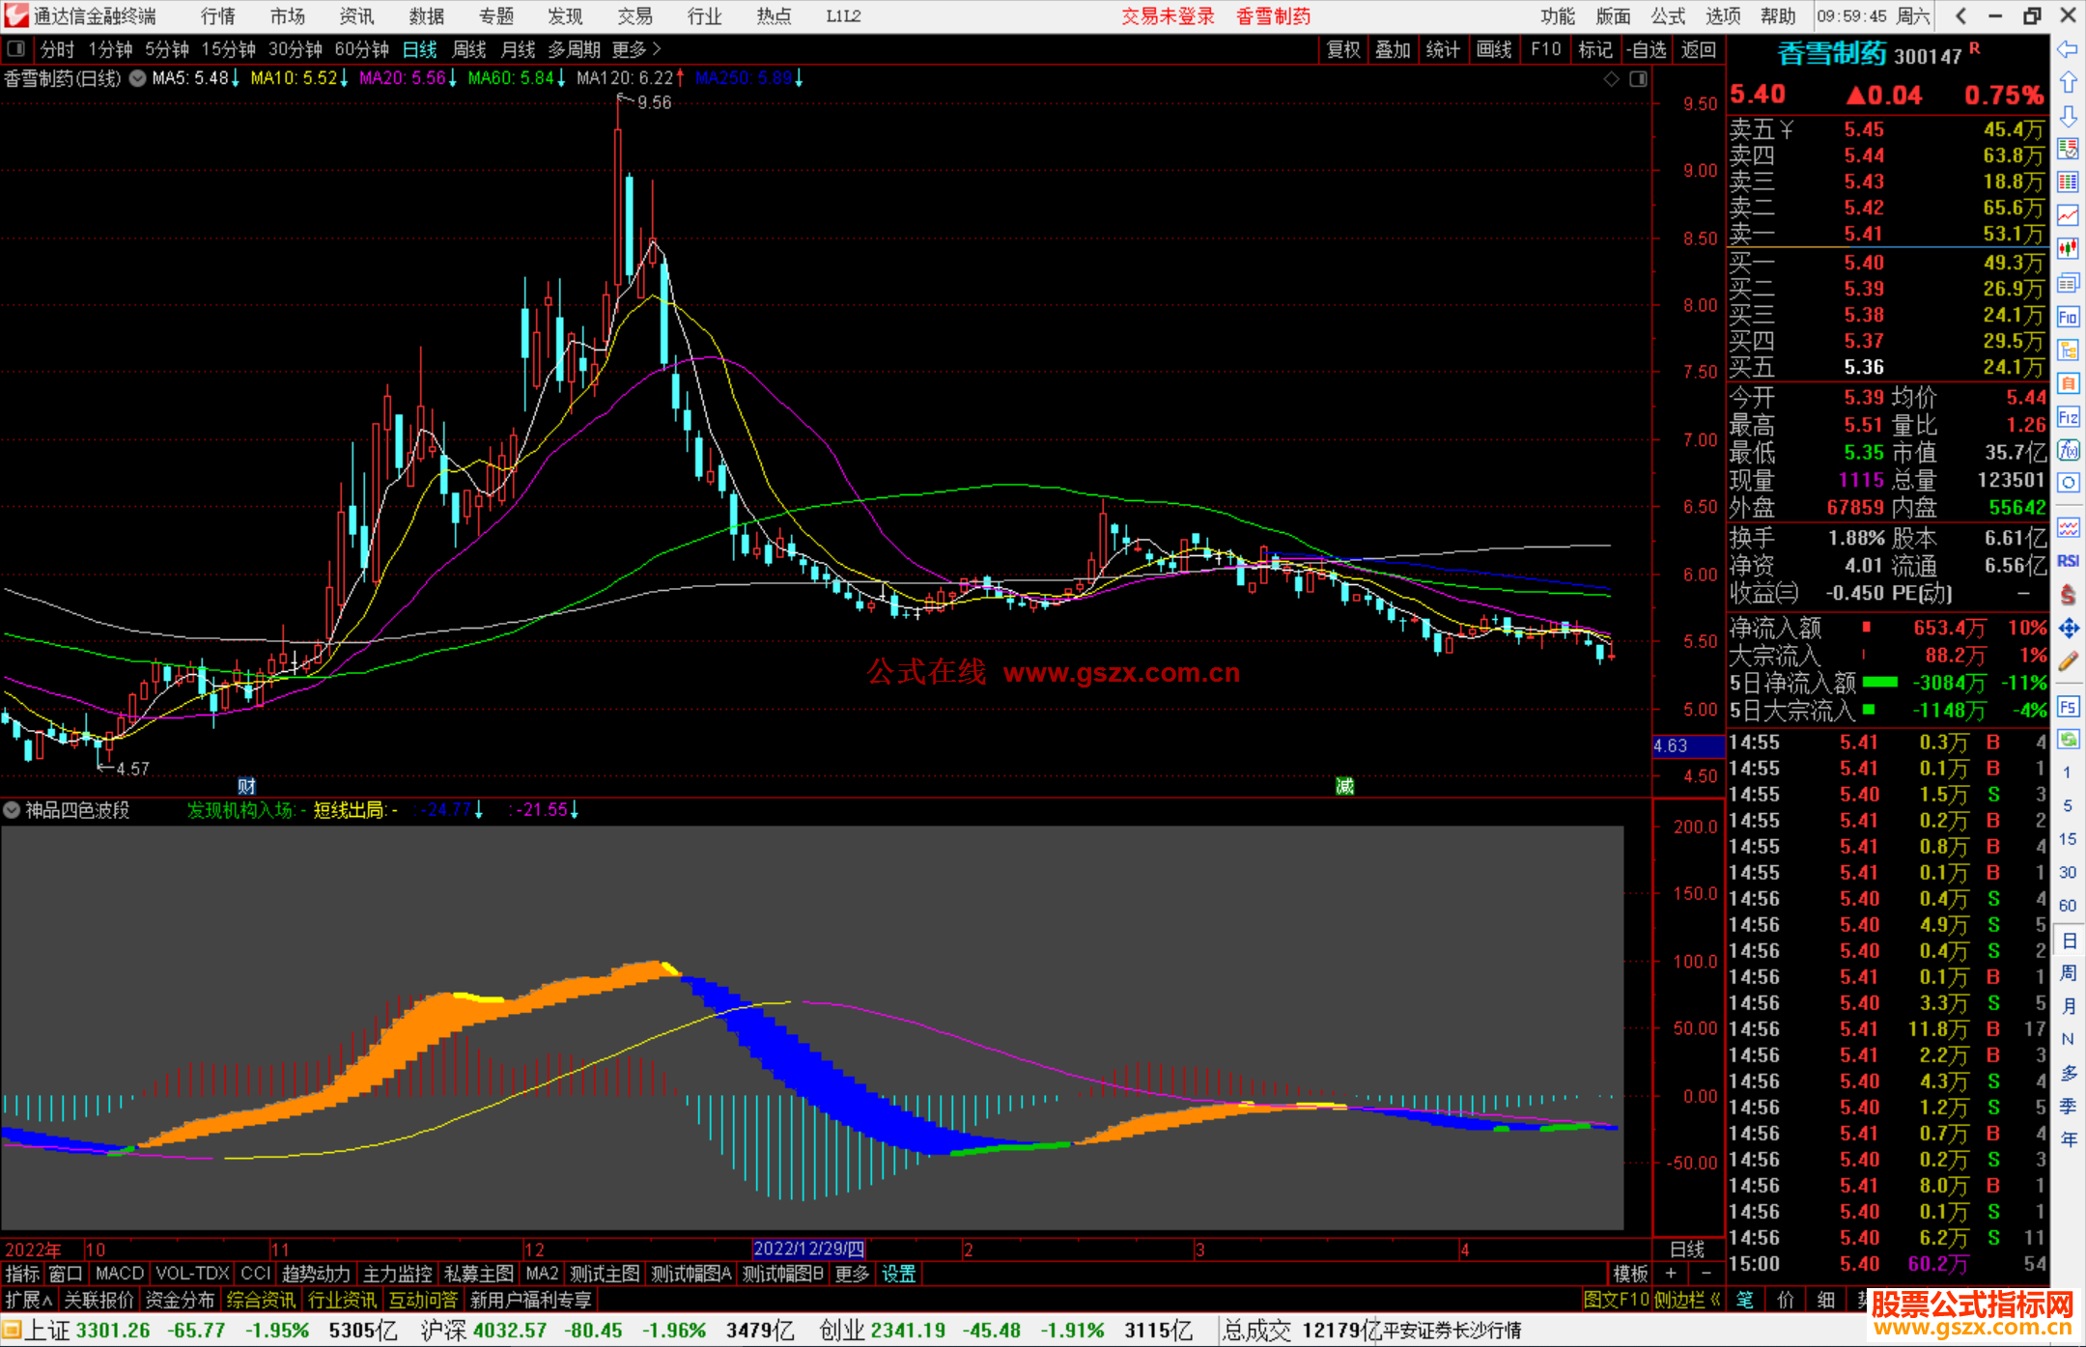
Task: Click the 复权 button
Action: pyautogui.click(x=1342, y=49)
